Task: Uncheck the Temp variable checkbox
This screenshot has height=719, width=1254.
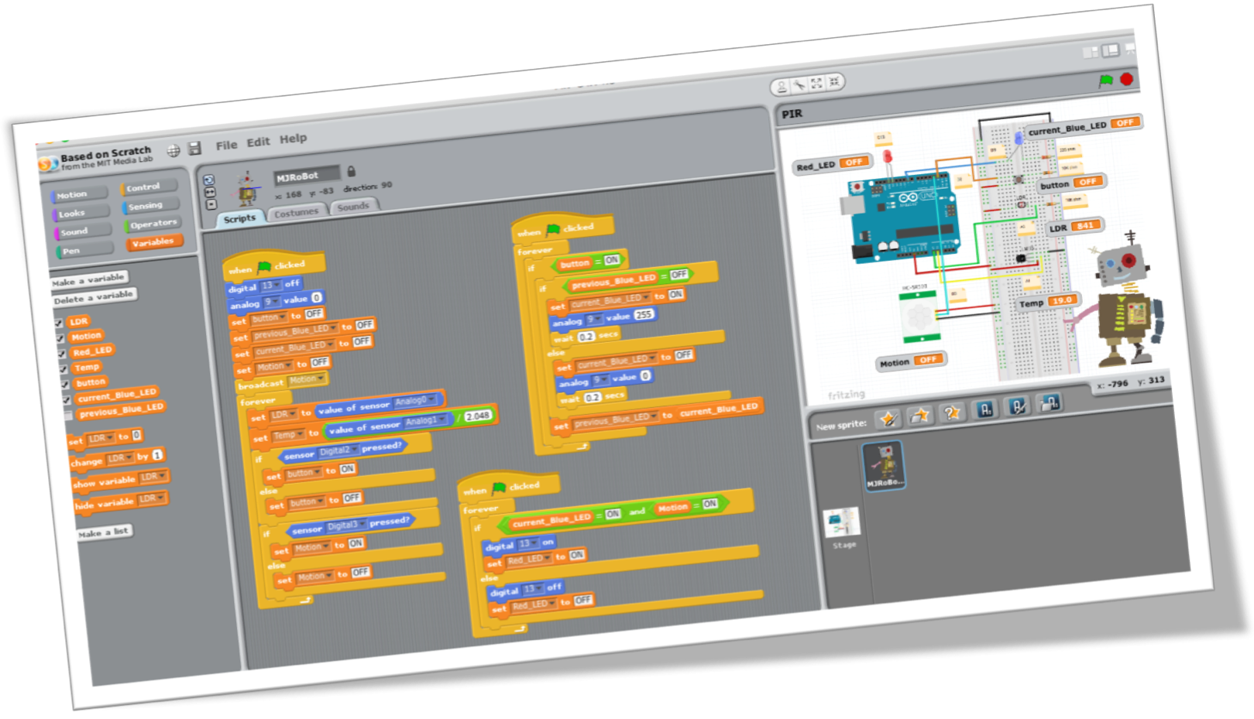Action: click(63, 369)
